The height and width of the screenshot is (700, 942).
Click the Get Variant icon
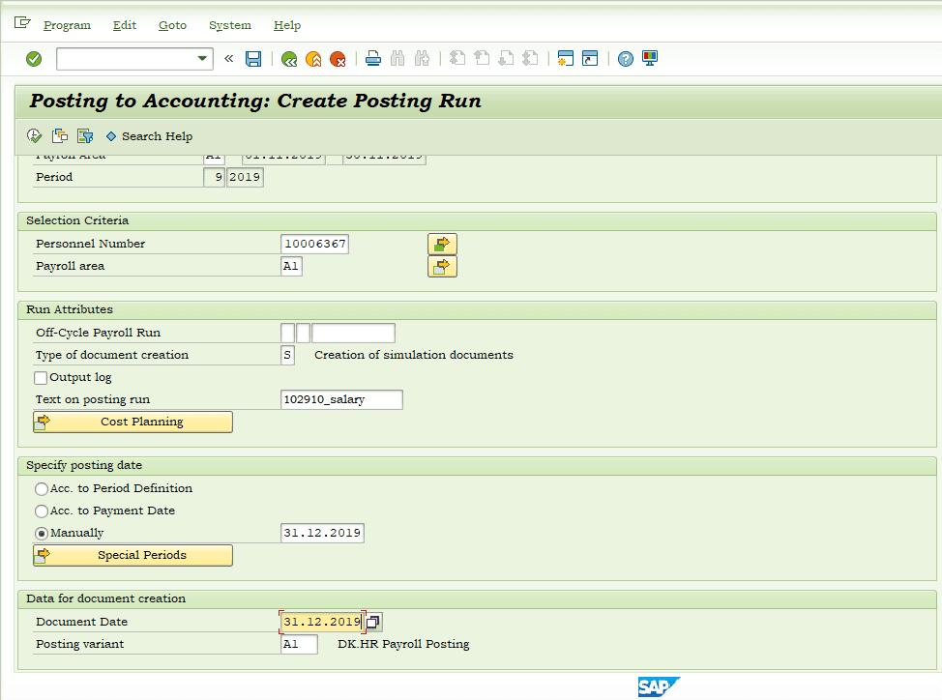[x=59, y=135]
